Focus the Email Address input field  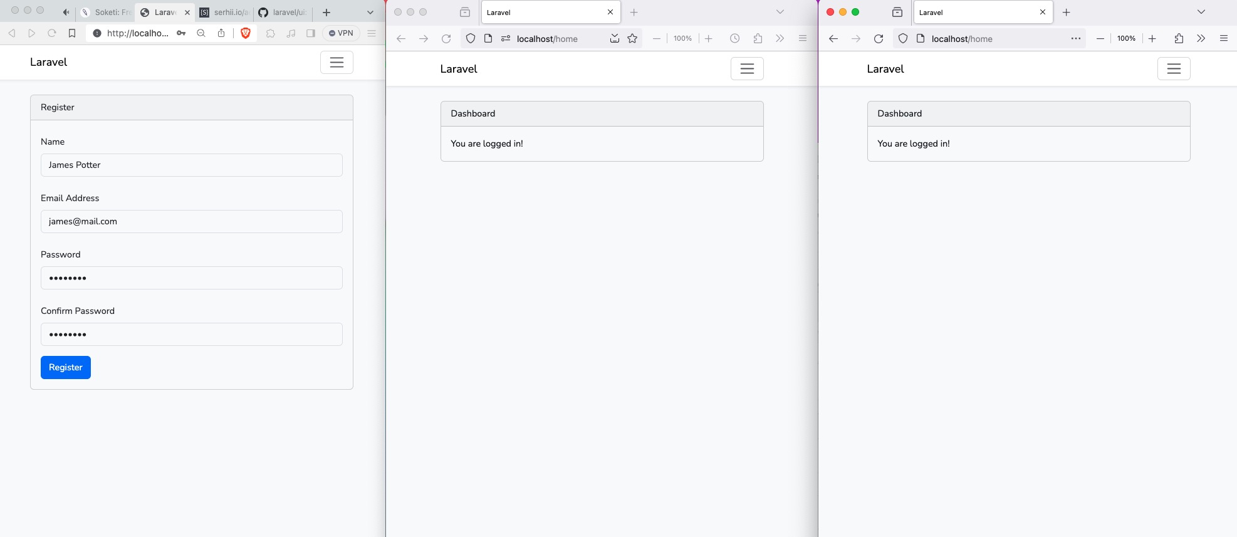tap(192, 221)
